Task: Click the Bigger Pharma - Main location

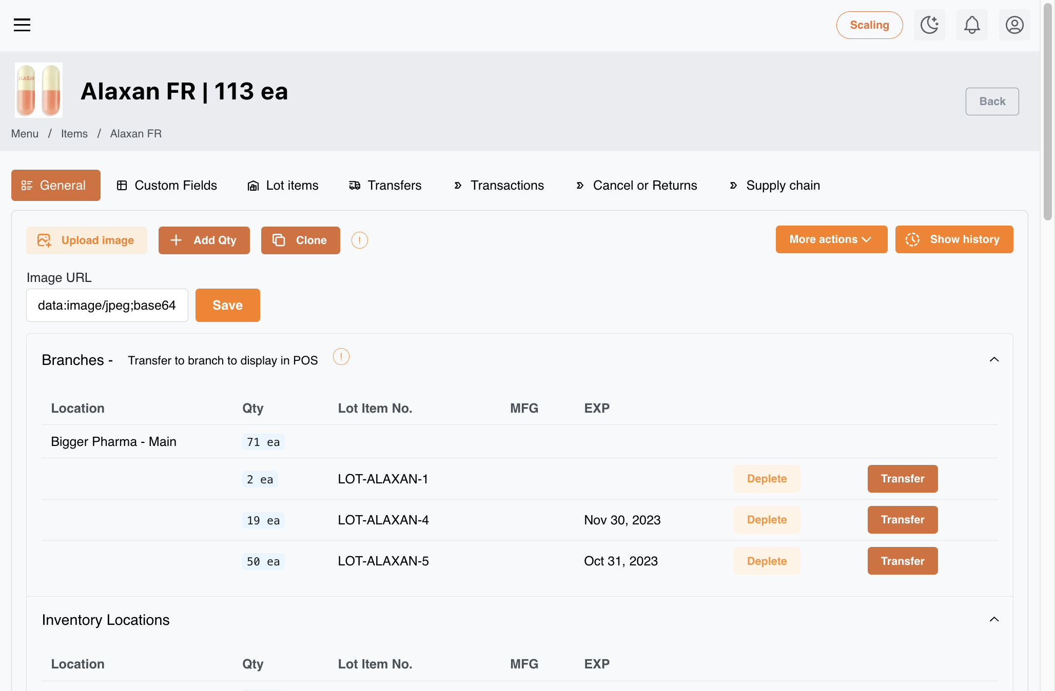Action: tap(113, 442)
